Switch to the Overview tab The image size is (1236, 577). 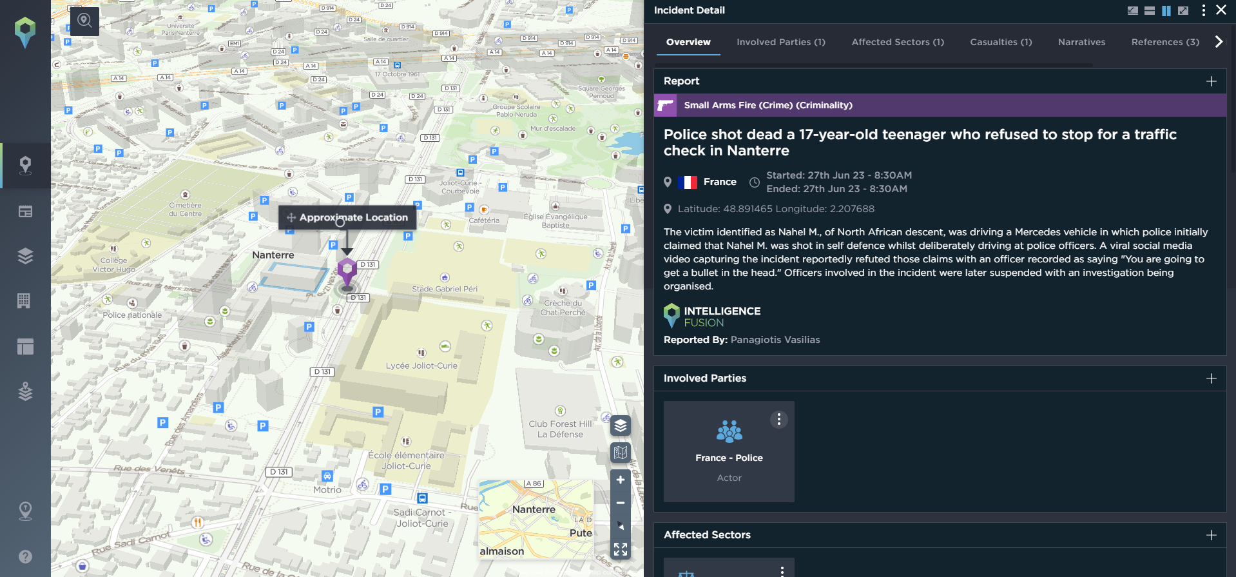point(688,42)
